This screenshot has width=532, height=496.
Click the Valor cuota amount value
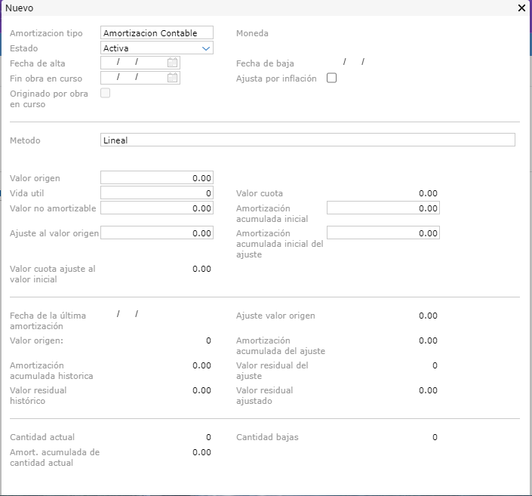click(428, 194)
